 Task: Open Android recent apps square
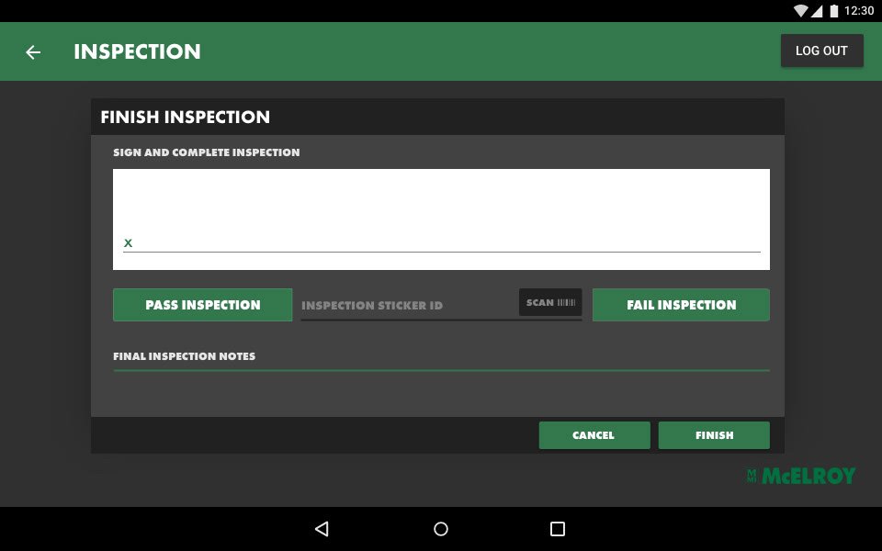(x=558, y=529)
